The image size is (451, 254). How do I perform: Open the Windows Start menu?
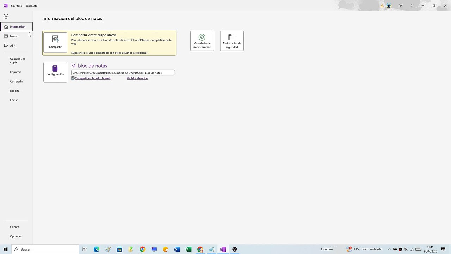click(6, 249)
